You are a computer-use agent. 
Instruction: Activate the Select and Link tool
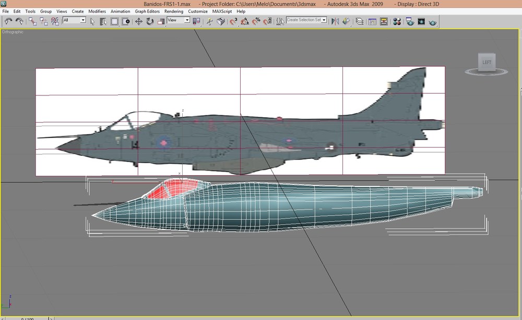pos(32,21)
